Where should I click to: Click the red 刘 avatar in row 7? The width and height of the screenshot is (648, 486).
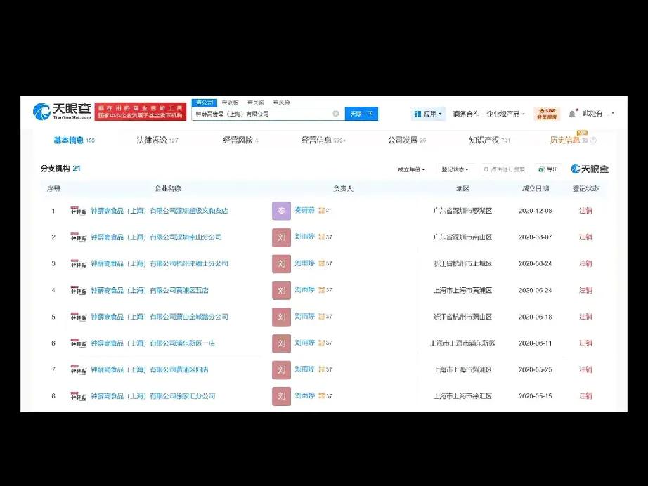281,369
